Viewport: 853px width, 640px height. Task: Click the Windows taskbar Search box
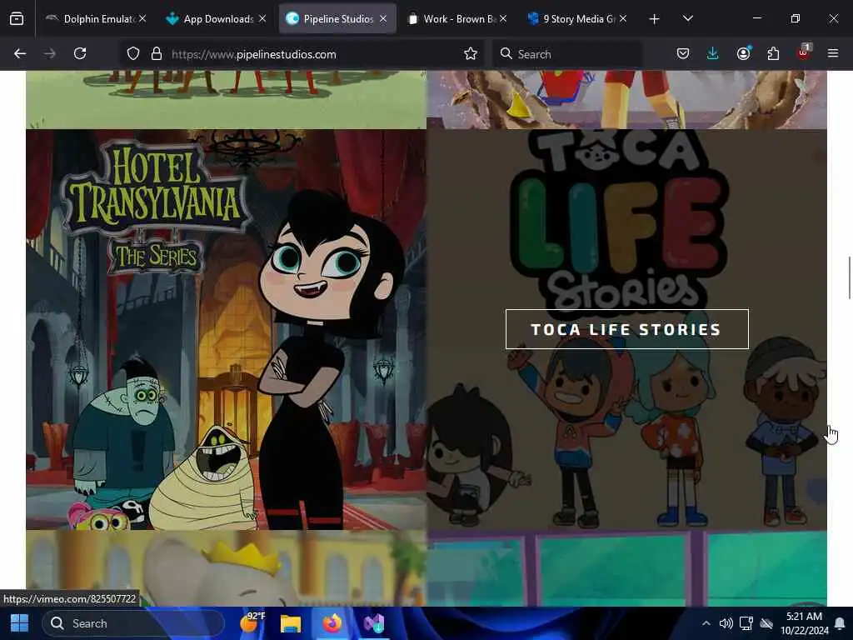click(133, 623)
